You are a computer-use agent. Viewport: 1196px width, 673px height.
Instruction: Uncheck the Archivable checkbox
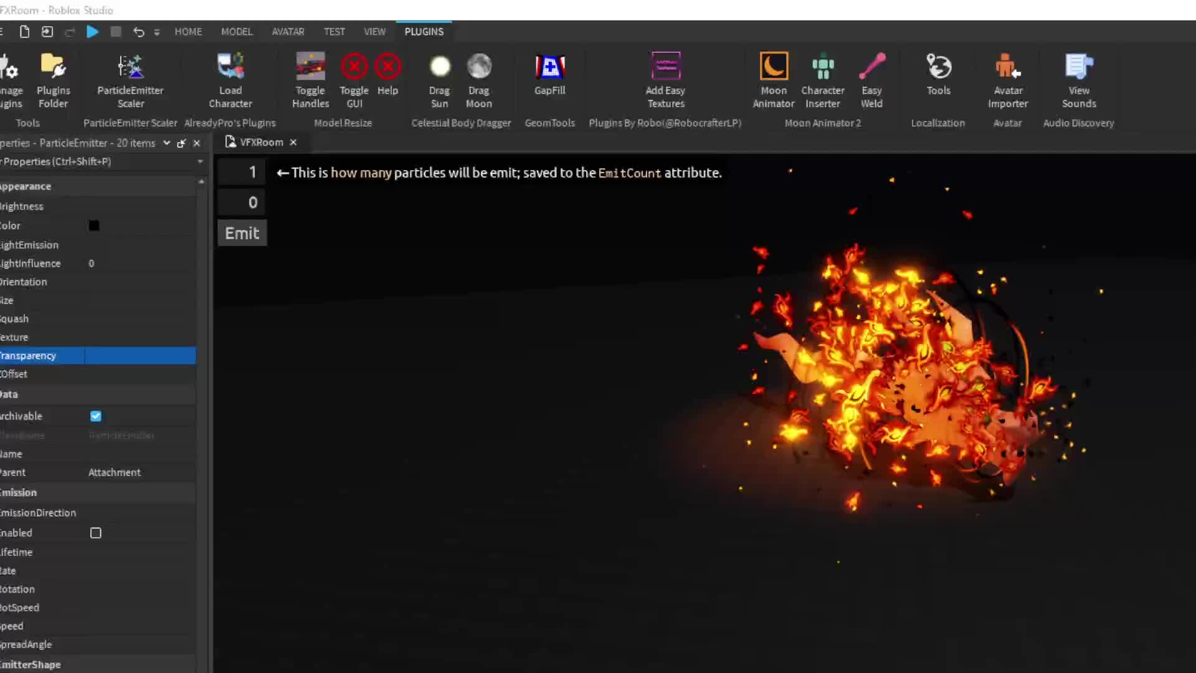click(x=96, y=416)
